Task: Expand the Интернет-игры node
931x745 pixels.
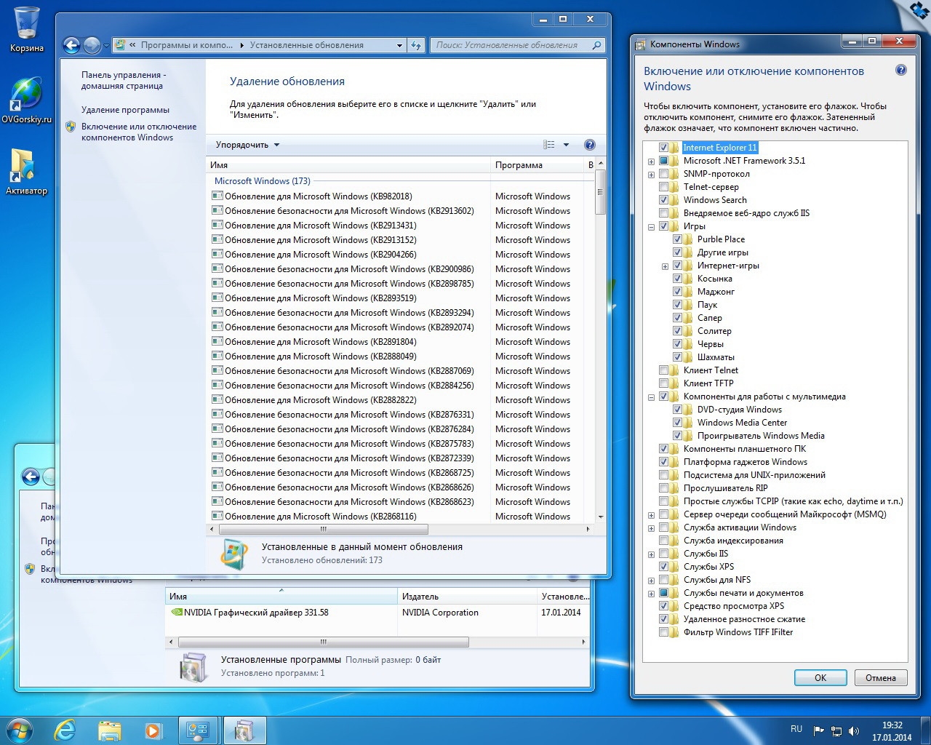Action: click(666, 266)
